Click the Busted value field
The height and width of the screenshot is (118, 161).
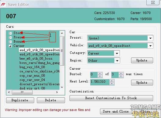coord(94,75)
